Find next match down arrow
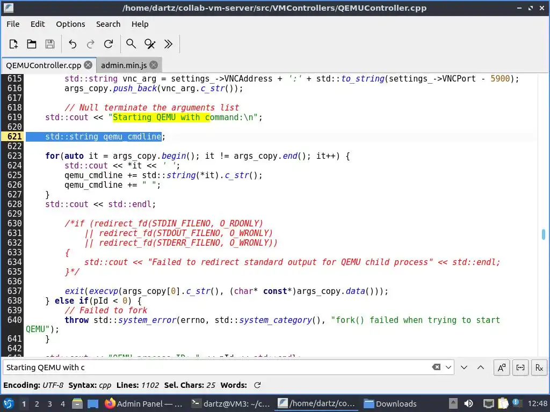This screenshot has width=550, height=412. click(464, 367)
